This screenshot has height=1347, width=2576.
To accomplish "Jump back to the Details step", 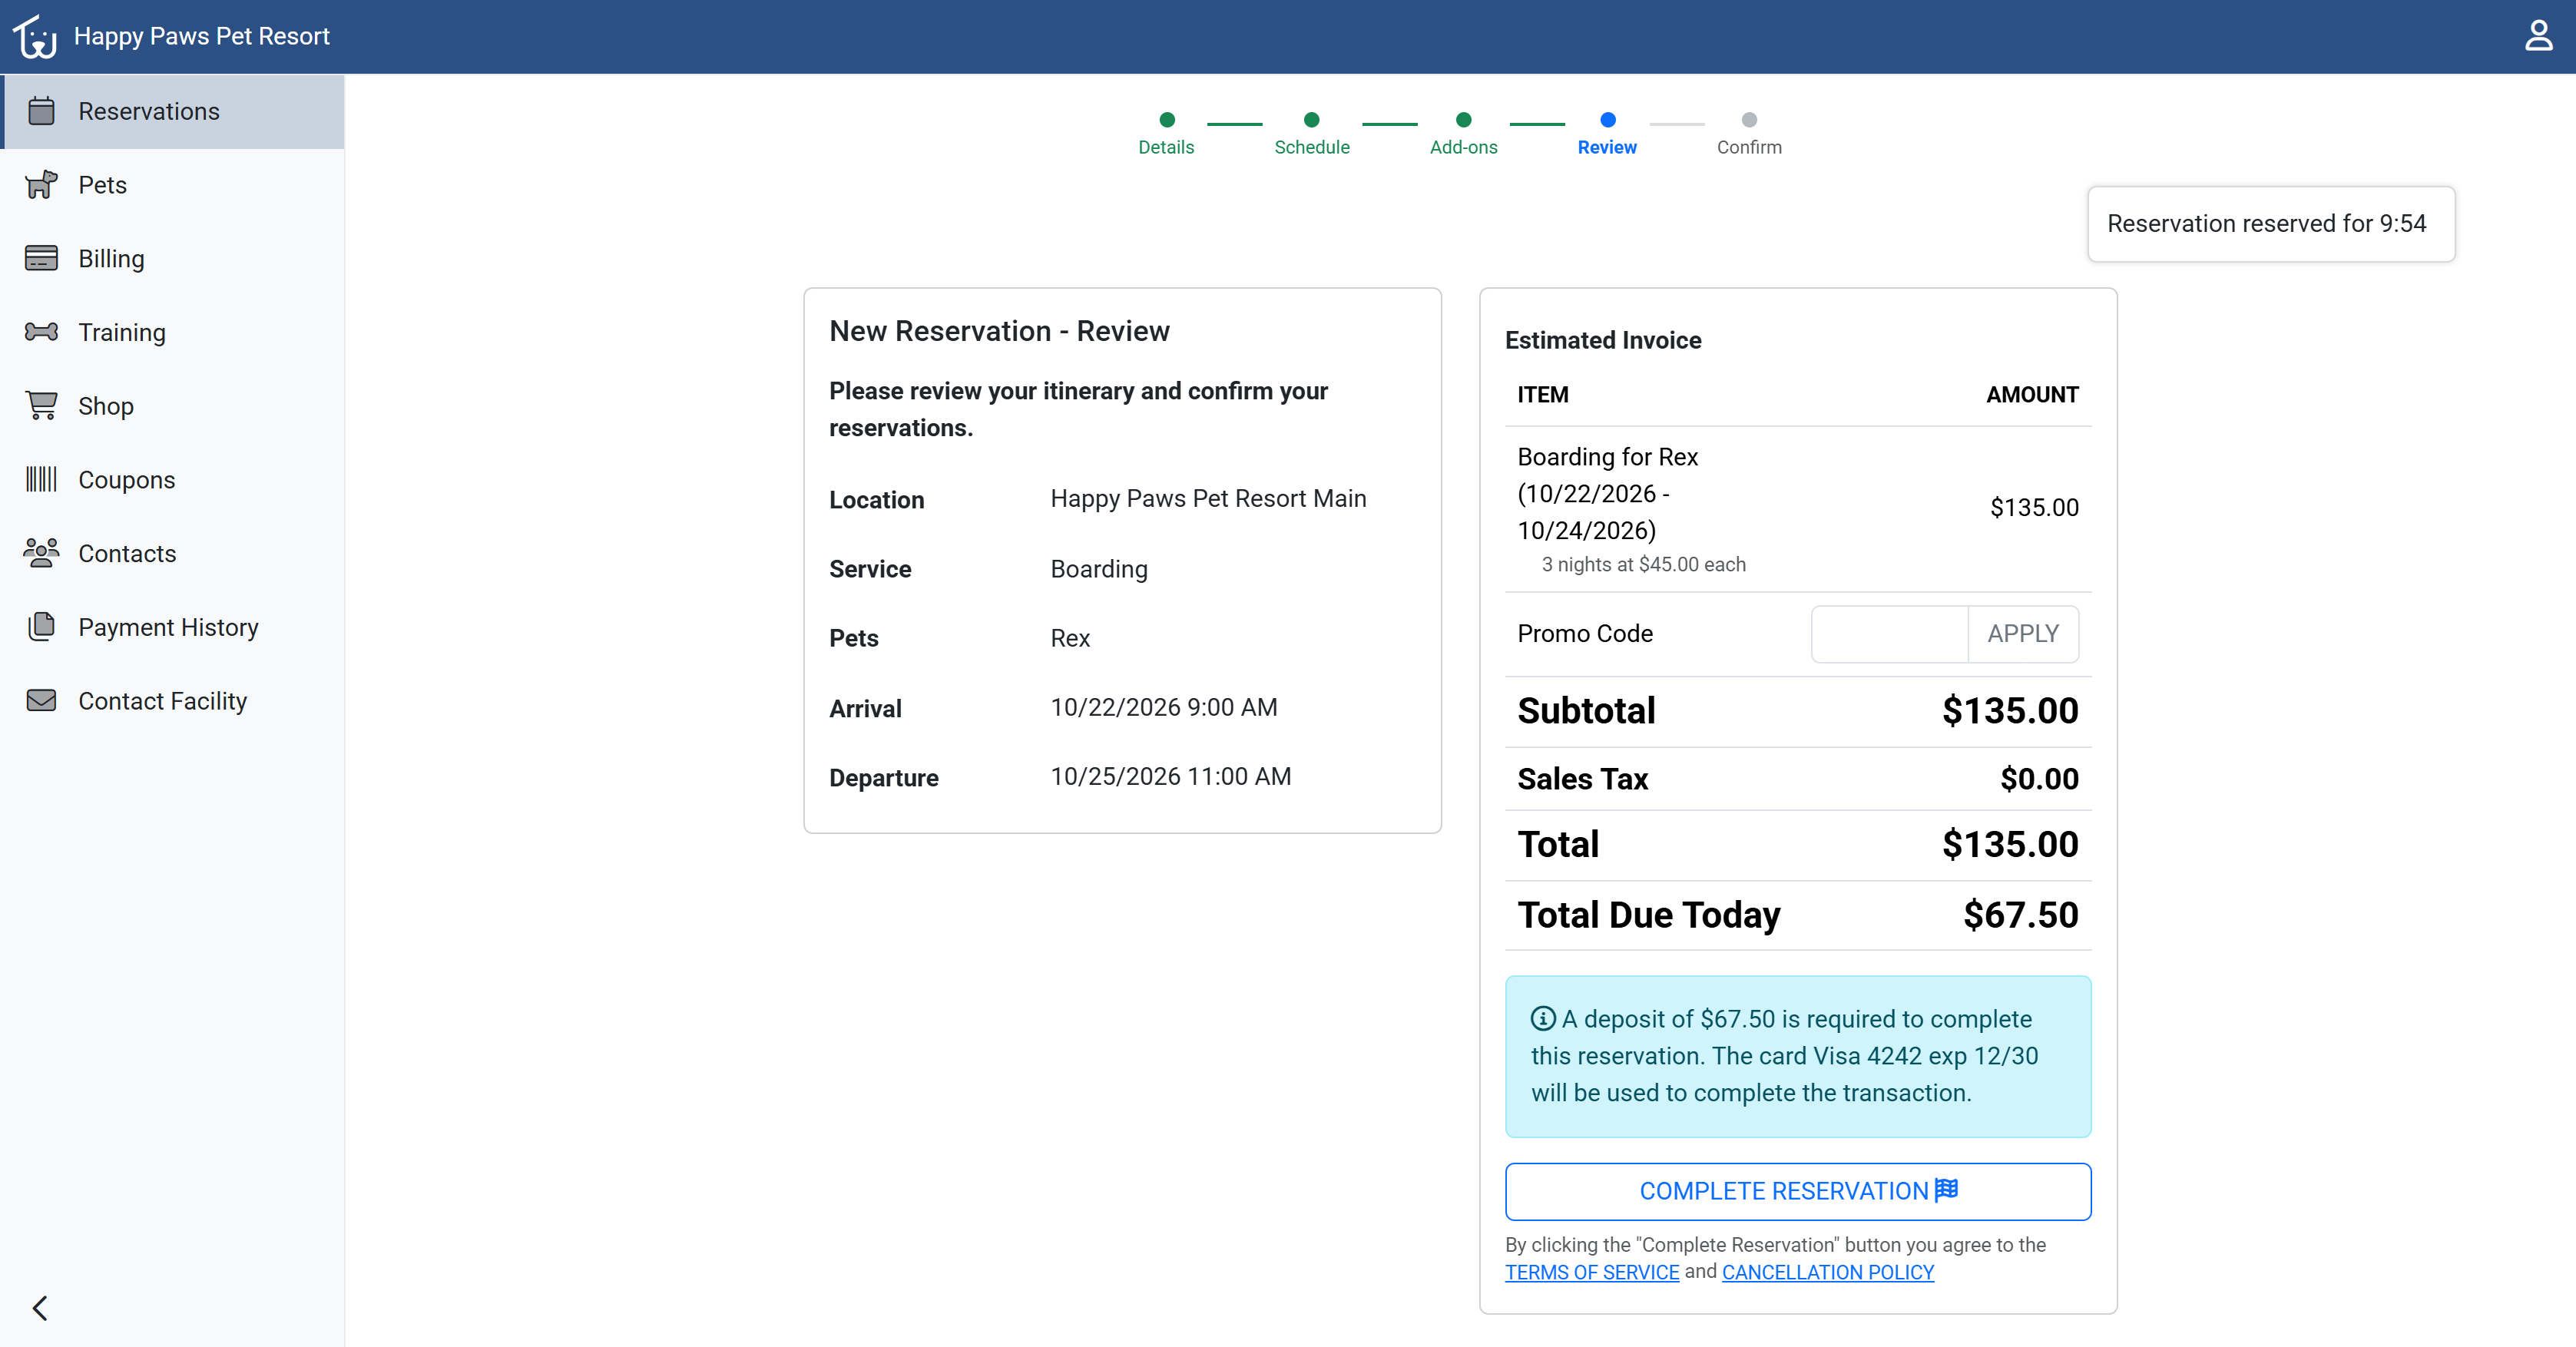I will click(1166, 134).
